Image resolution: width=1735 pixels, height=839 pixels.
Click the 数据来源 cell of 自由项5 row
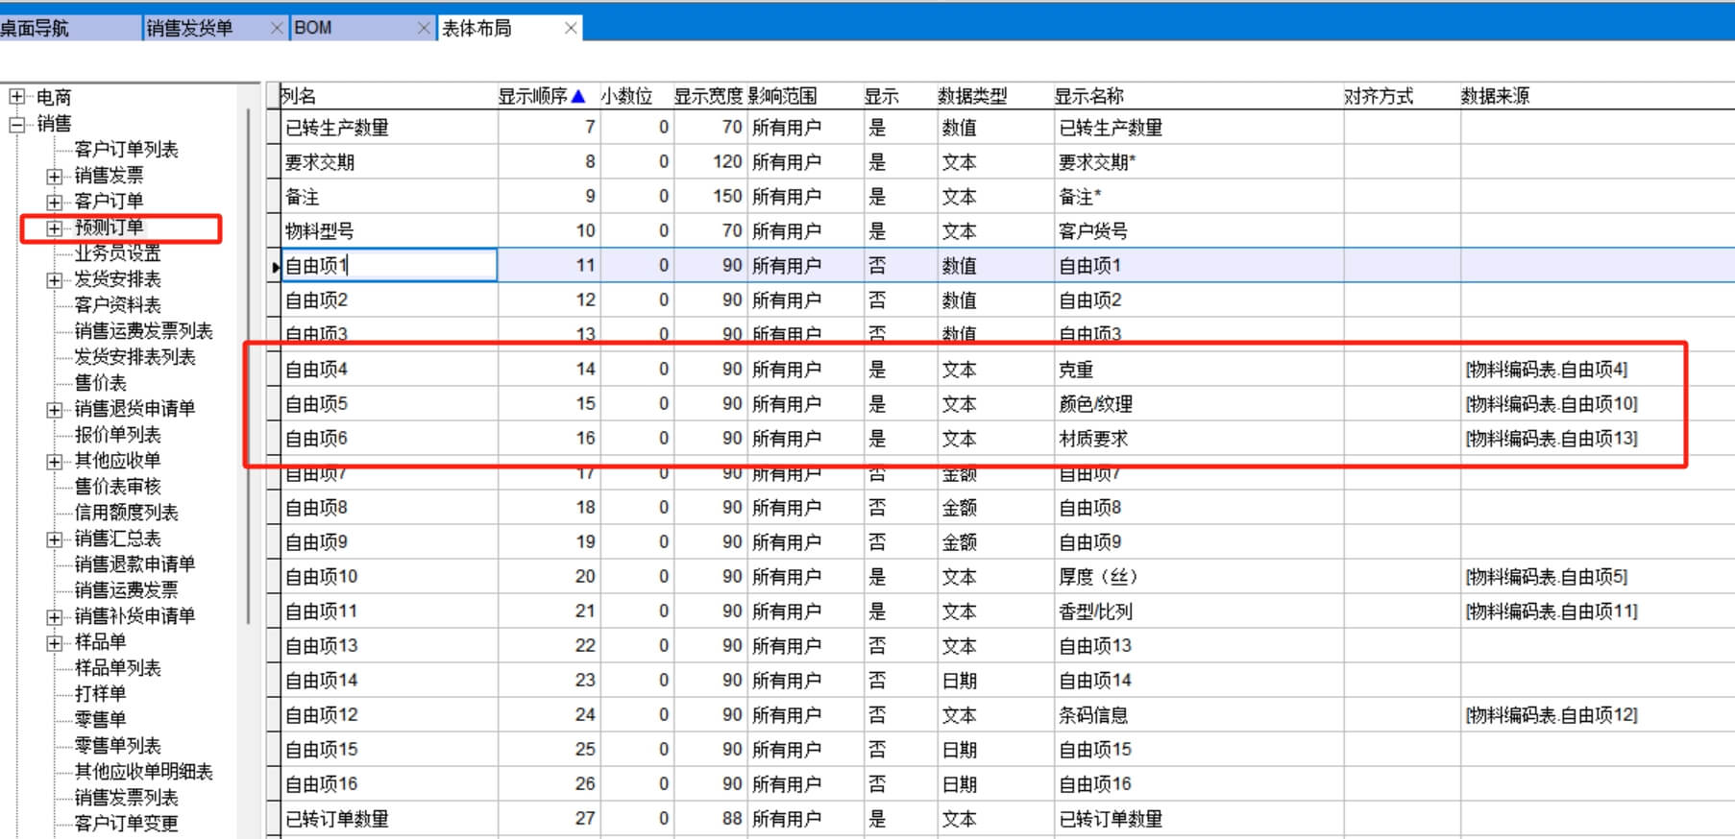click(1551, 404)
